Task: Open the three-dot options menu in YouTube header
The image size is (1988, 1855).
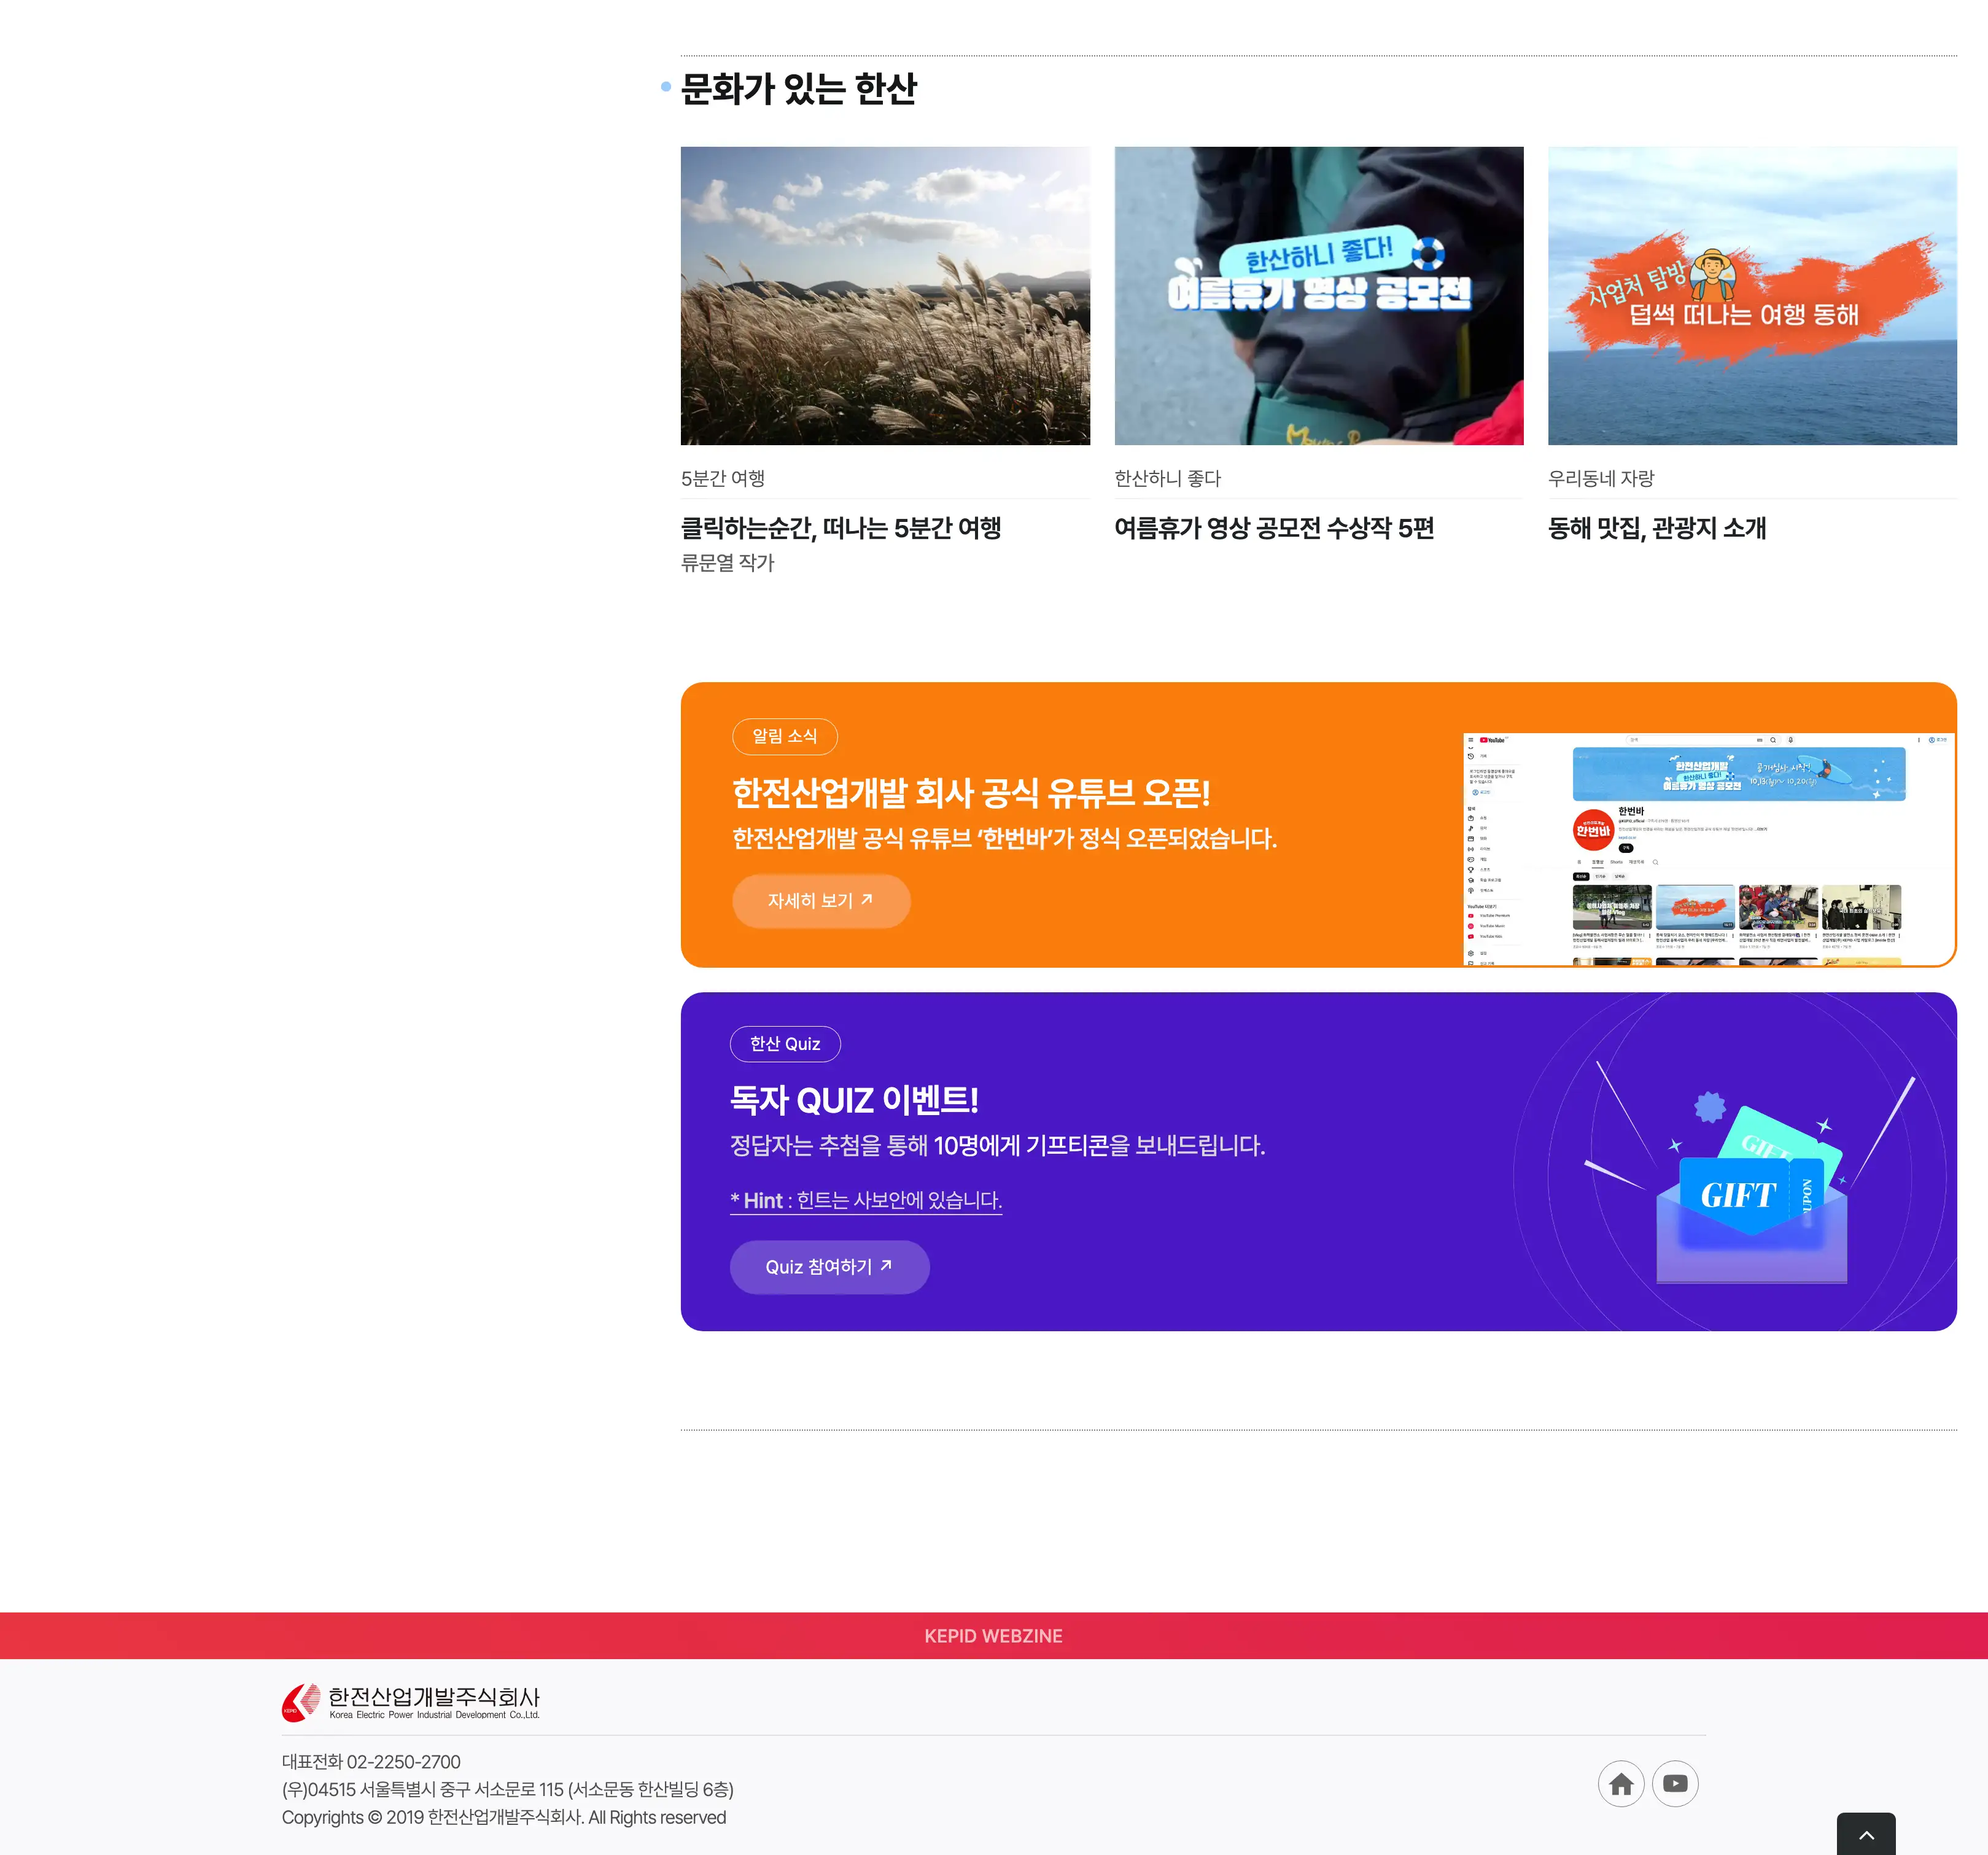Action: (1919, 740)
